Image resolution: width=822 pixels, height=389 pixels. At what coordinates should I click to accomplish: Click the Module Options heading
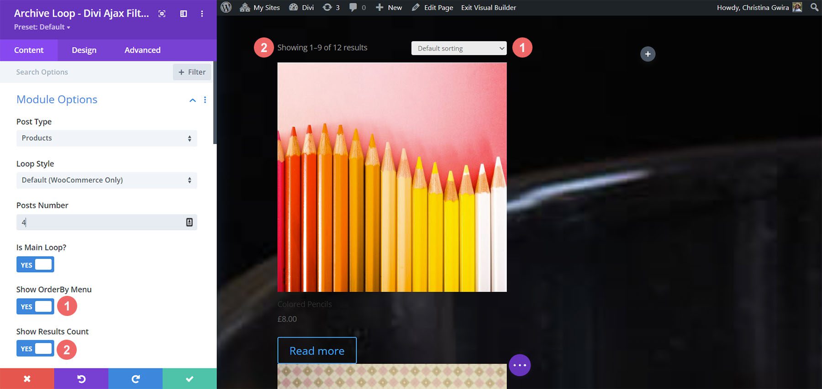click(x=57, y=100)
